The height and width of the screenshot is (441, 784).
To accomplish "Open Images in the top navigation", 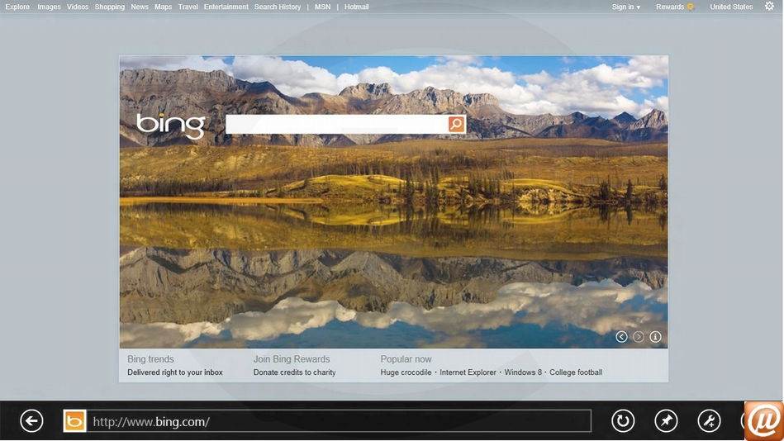I will coord(49,7).
